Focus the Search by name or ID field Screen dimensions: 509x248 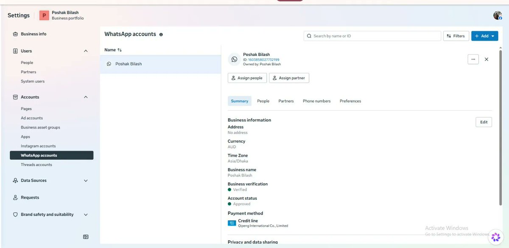pyautogui.click(x=372, y=36)
